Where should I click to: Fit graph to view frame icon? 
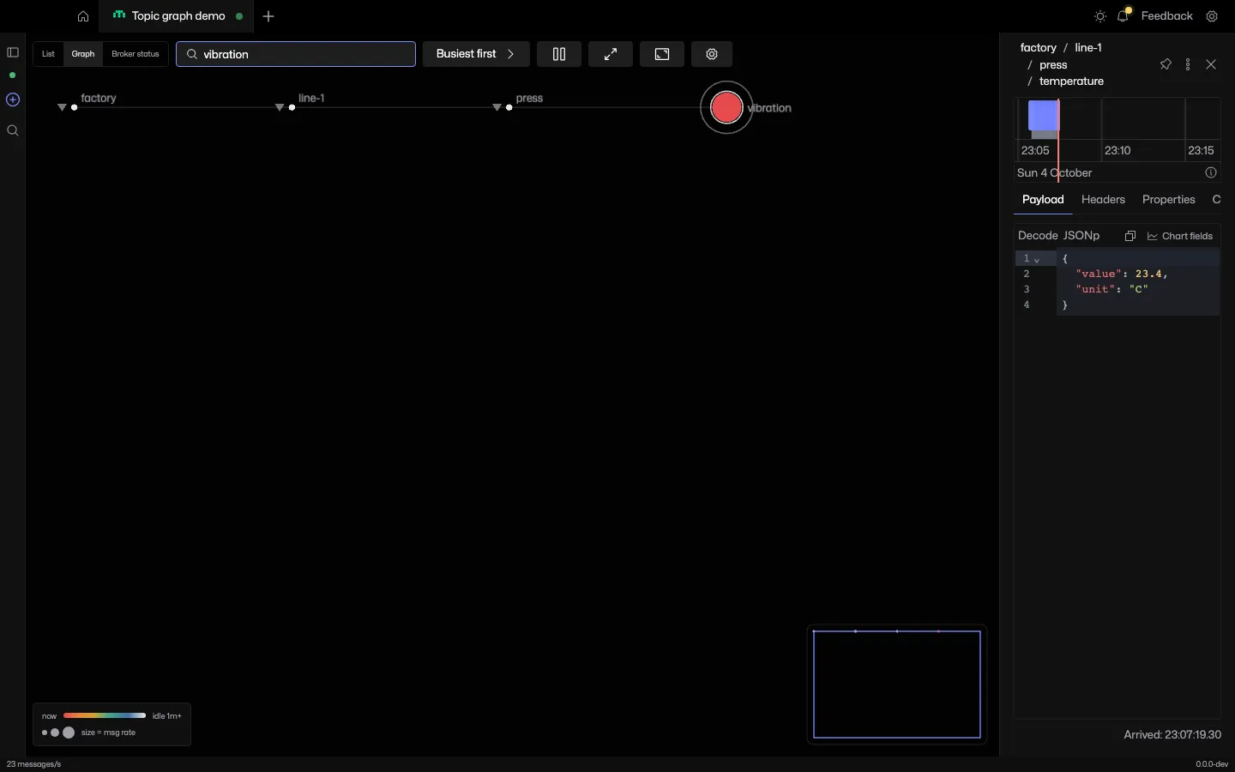pos(662,54)
